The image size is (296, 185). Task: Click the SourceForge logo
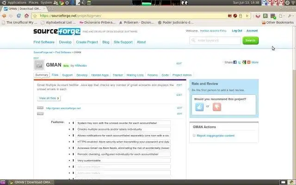(57, 31)
